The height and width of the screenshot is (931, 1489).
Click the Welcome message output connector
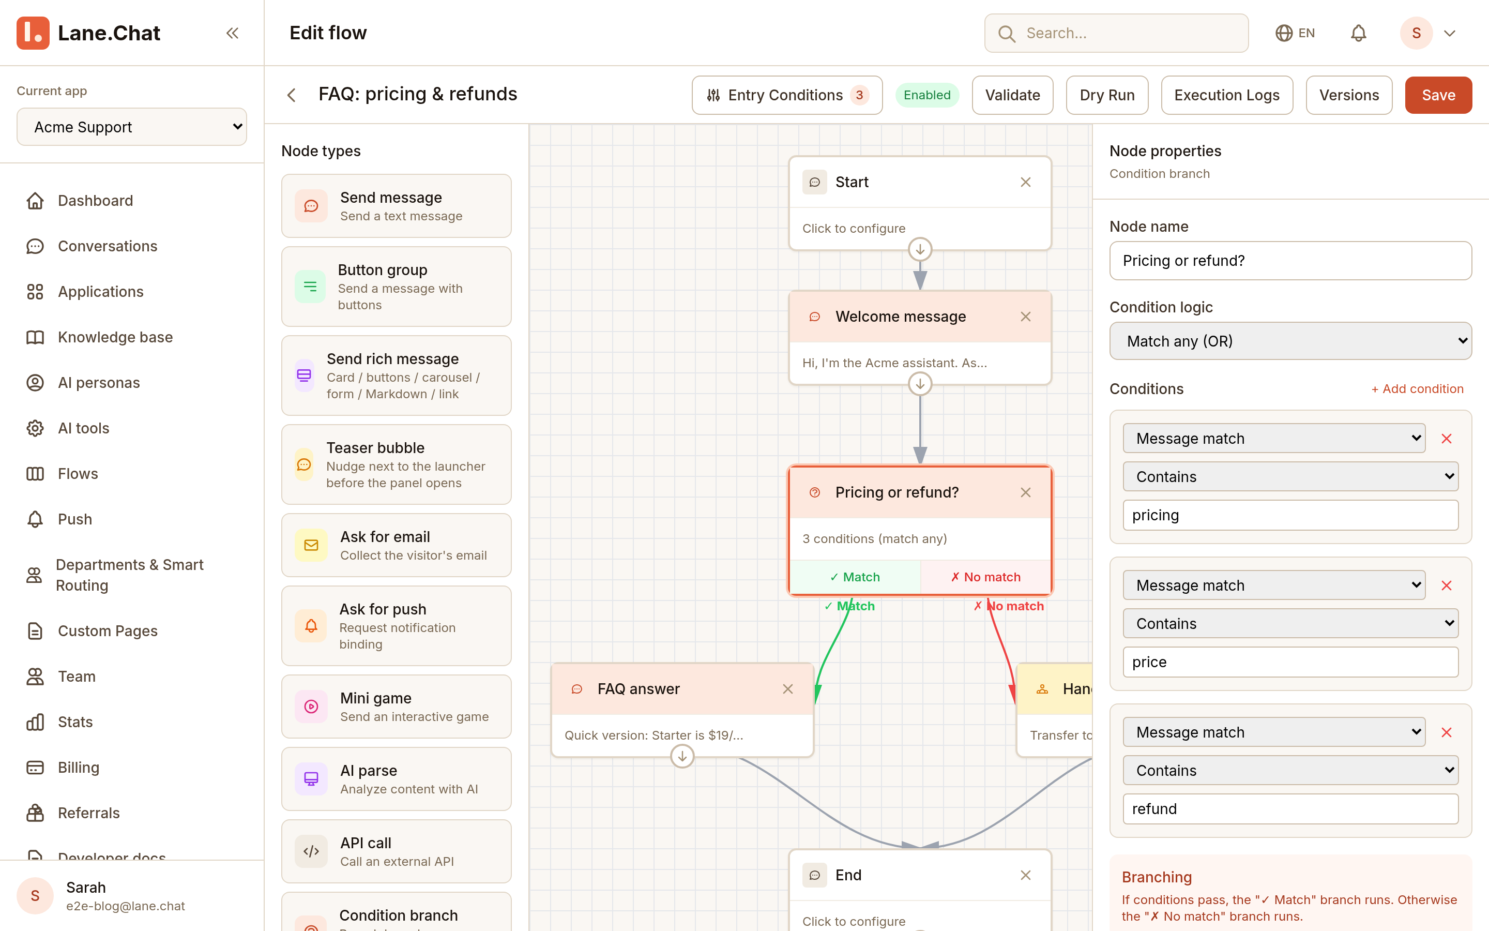click(x=920, y=384)
